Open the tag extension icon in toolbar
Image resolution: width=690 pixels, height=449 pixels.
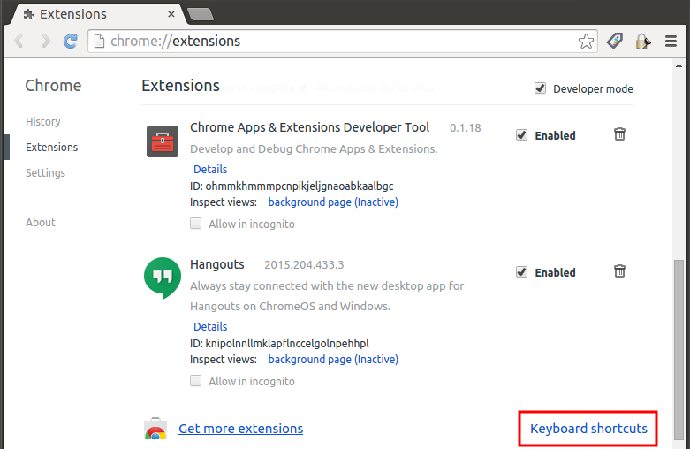(x=614, y=41)
